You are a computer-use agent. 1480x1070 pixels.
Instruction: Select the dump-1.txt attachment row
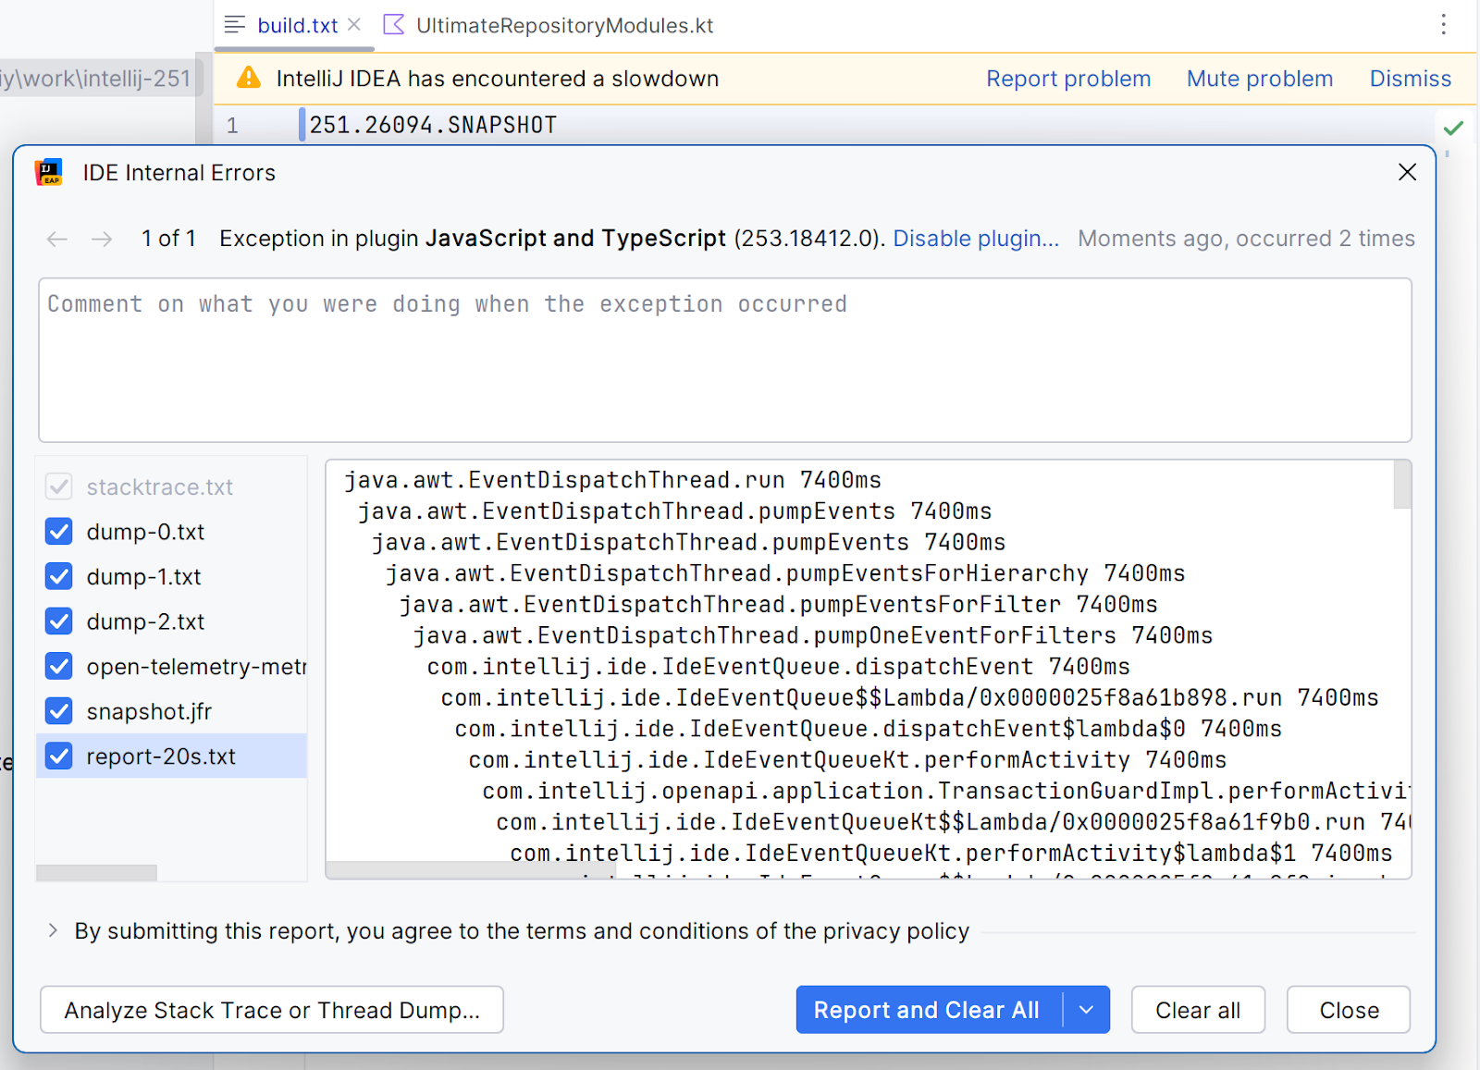pyautogui.click(x=171, y=577)
